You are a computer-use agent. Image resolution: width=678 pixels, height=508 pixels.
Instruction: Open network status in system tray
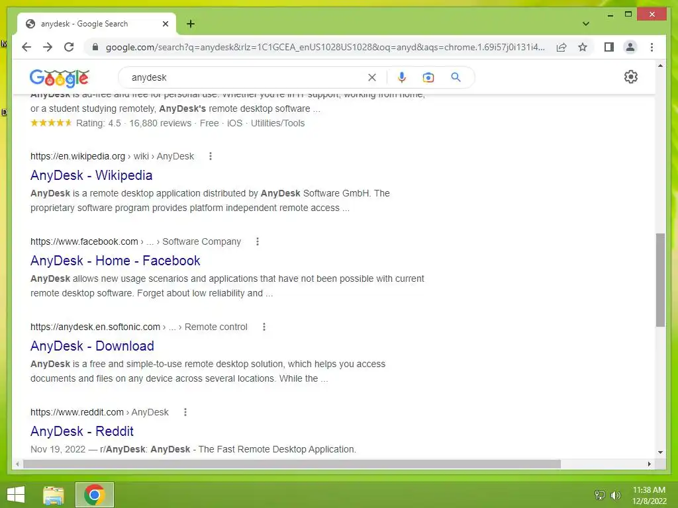(x=600, y=495)
